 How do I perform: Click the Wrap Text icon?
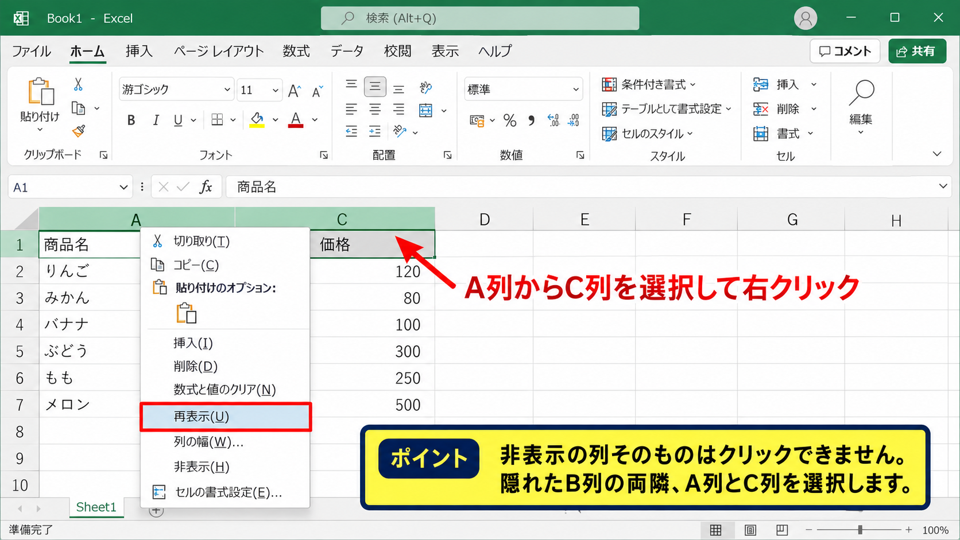click(x=425, y=87)
